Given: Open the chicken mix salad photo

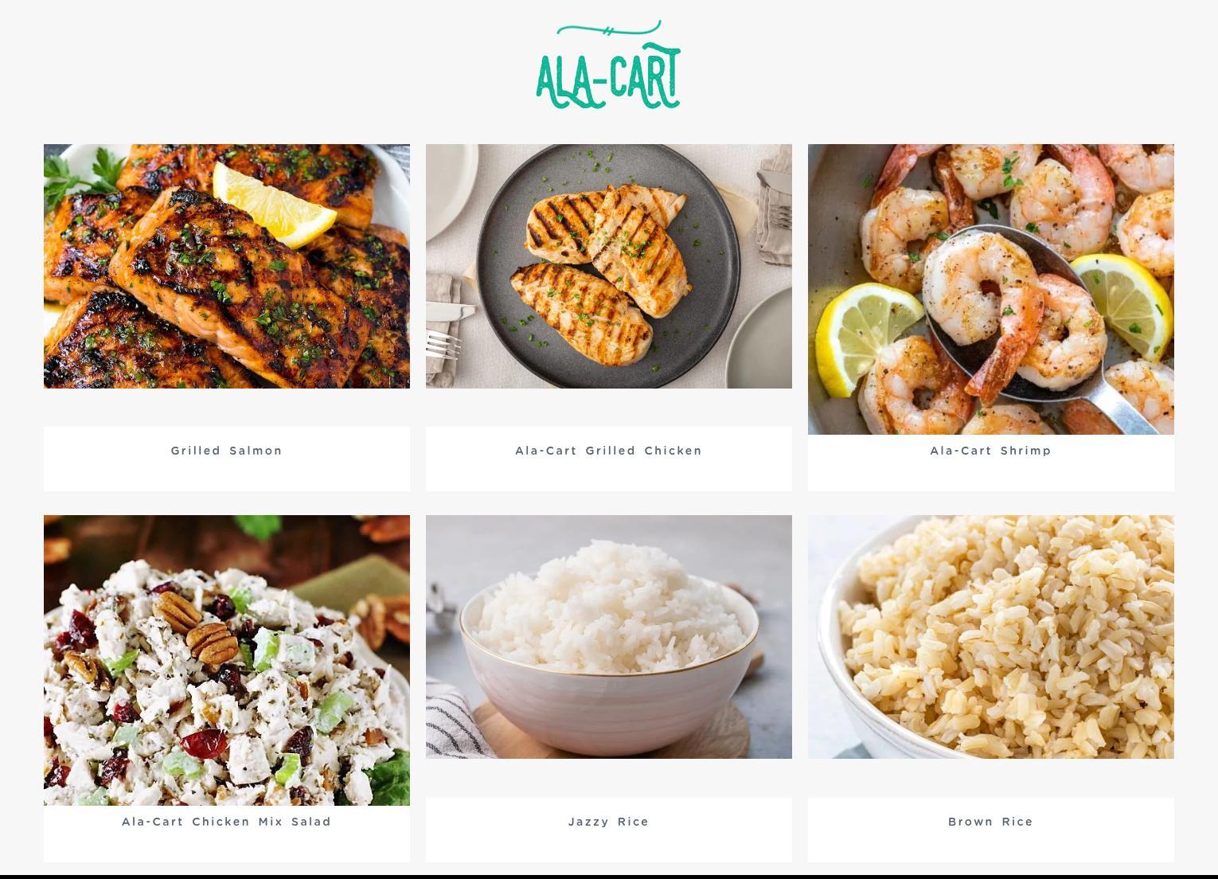Looking at the screenshot, I should (227, 660).
